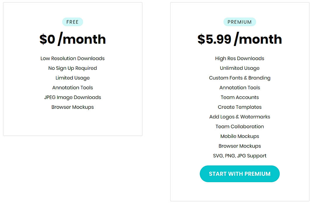Click No Sign Up Required feature text
312x204 pixels.
72,68
